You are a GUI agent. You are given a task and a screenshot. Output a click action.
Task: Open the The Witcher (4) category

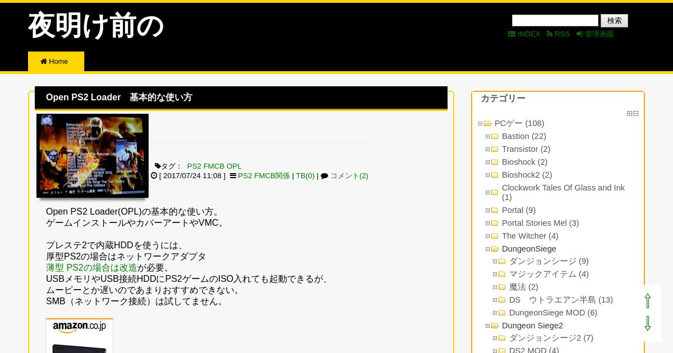530,236
